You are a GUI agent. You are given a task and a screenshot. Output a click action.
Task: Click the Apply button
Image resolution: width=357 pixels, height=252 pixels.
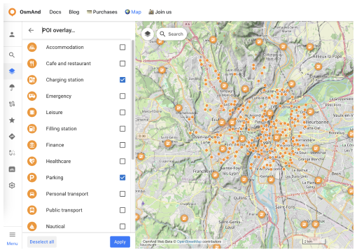(x=120, y=242)
